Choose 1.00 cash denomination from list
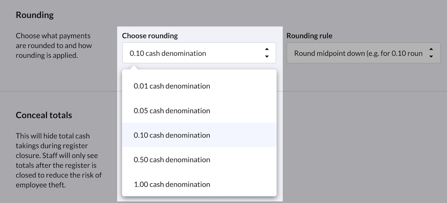 [x=172, y=184]
